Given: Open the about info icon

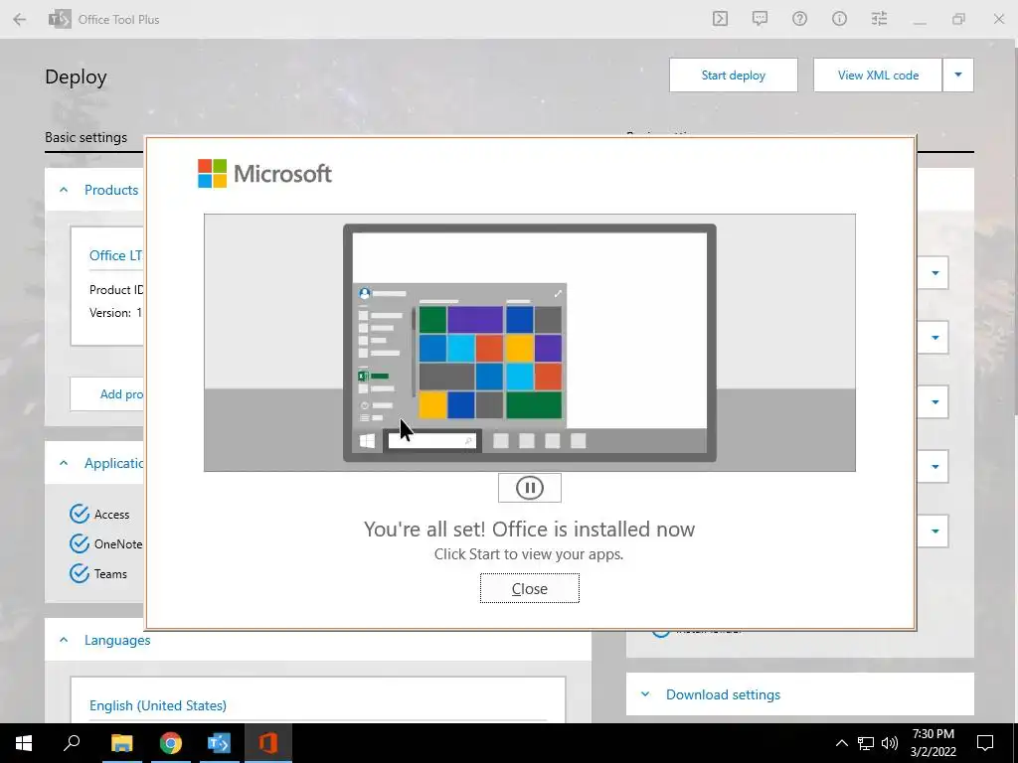Looking at the screenshot, I should [x=839, y=19].
